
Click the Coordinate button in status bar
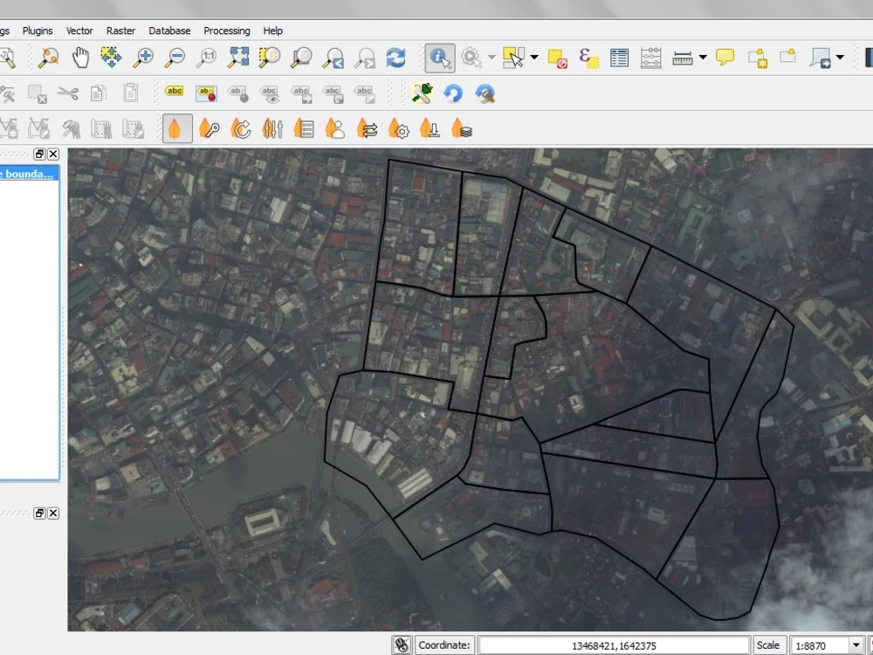tap(445, 645)
